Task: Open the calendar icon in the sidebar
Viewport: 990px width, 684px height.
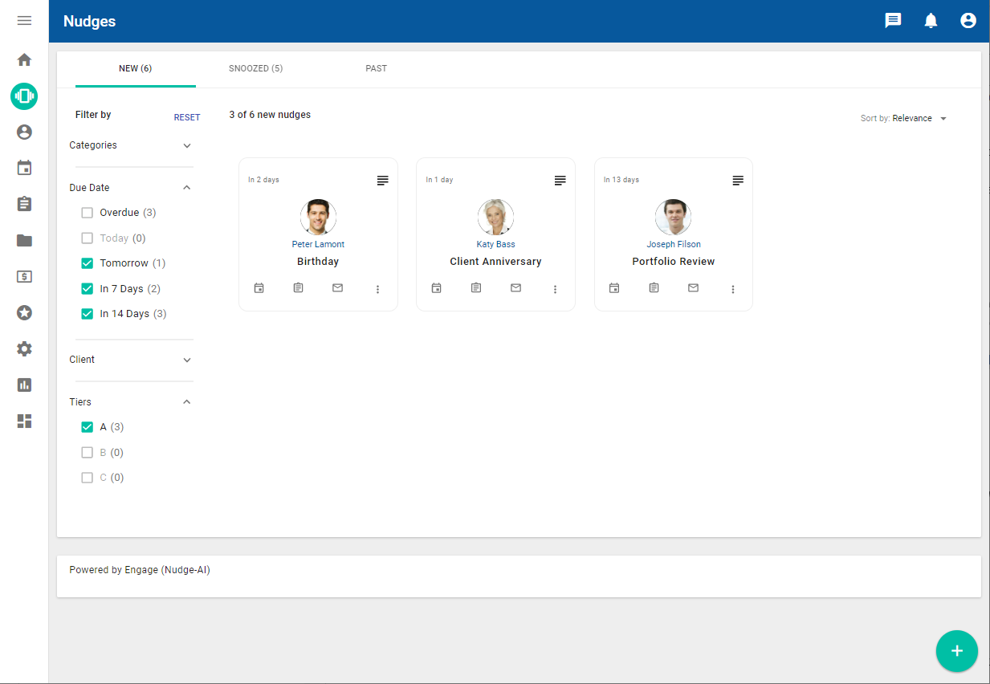Action: (x=24, y=168)
